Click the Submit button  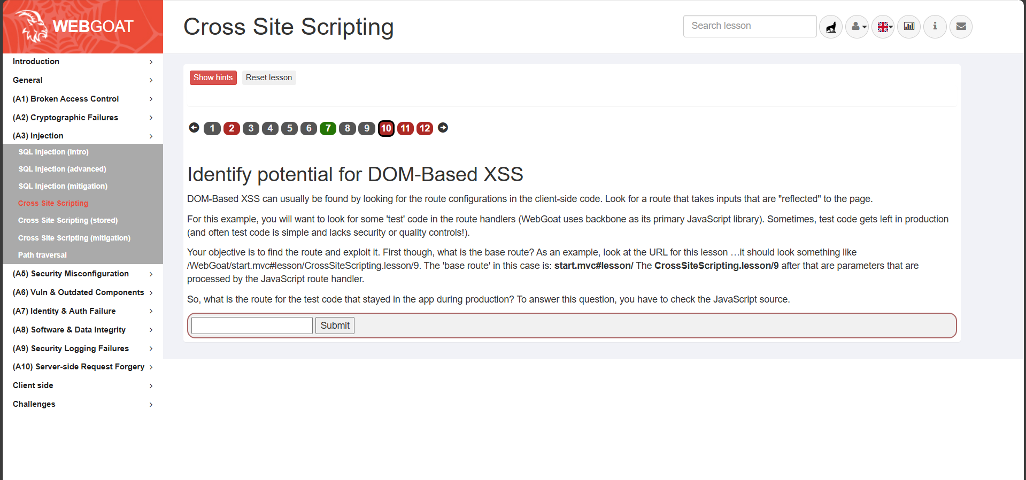(x=335, y=326)
